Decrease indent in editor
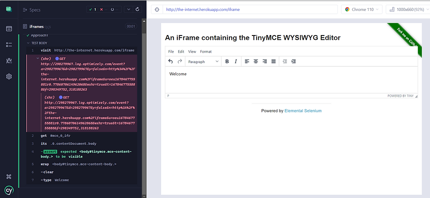 [285, 61]
